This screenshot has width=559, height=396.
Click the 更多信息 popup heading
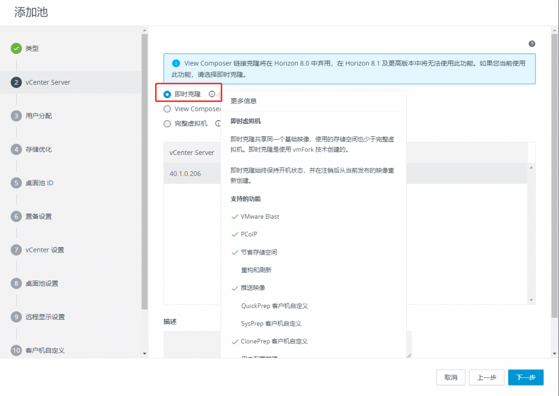(243, 101)
